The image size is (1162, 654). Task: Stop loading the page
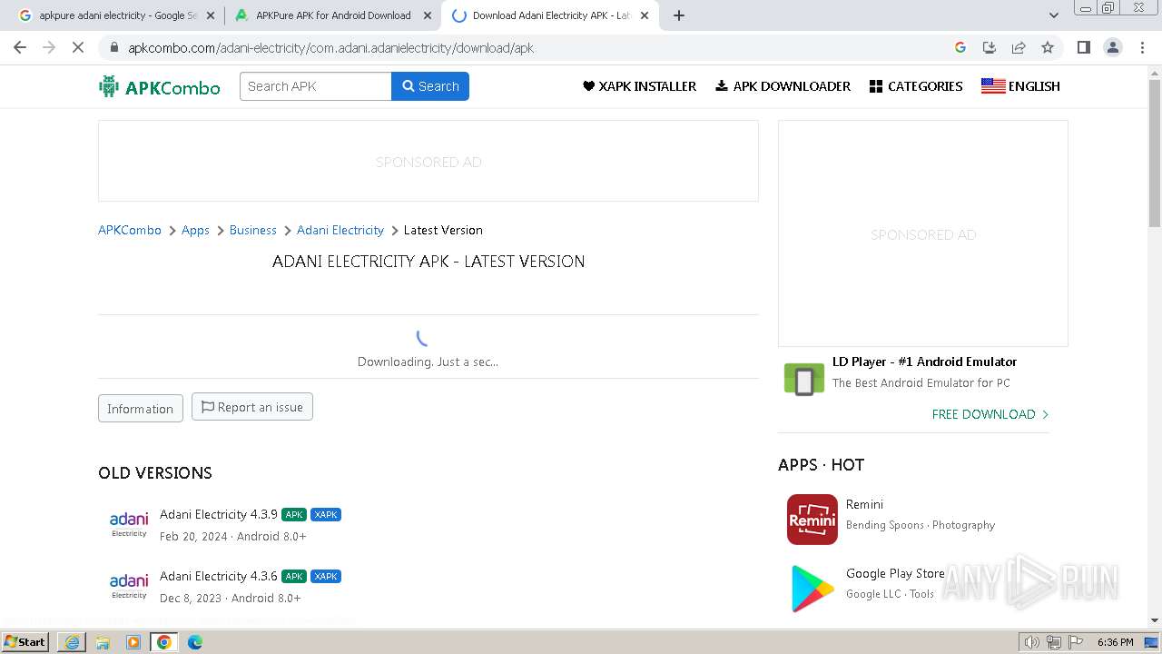click(x=78, y=47)
